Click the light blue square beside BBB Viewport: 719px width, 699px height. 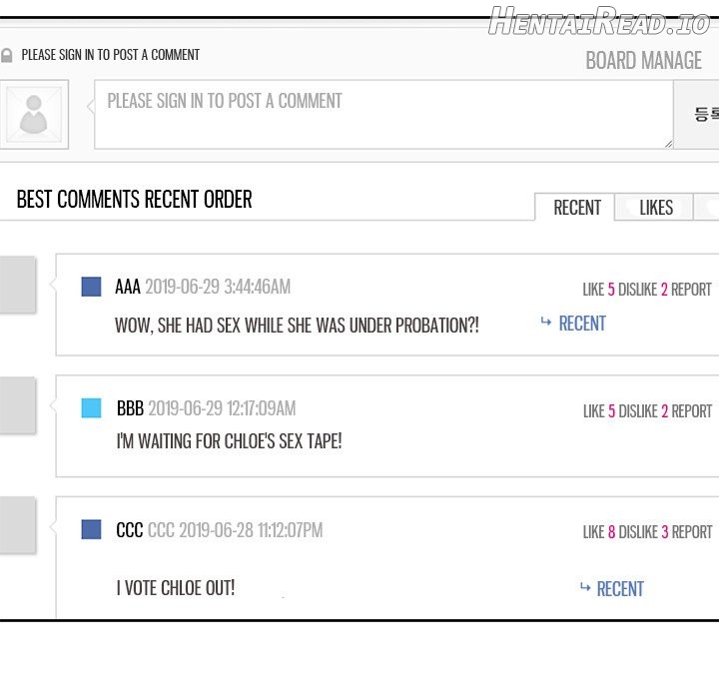91,408
